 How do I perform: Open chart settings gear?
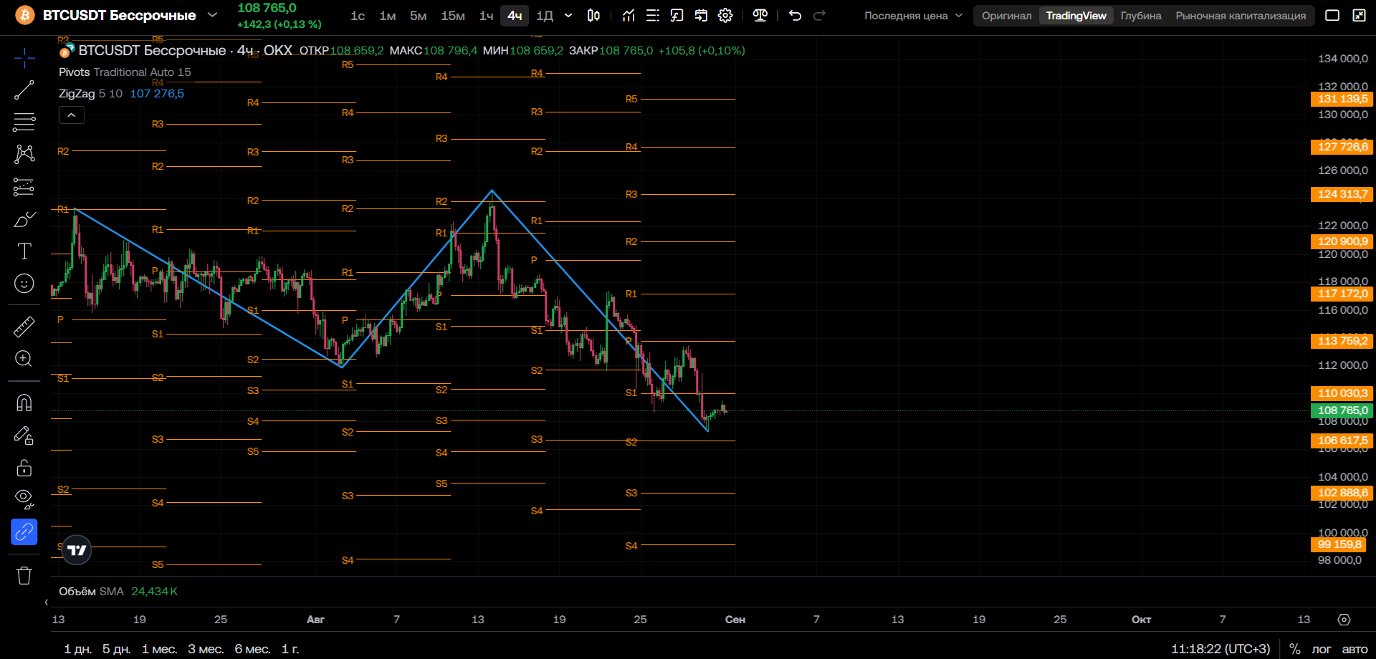click(x=725, y=16)
